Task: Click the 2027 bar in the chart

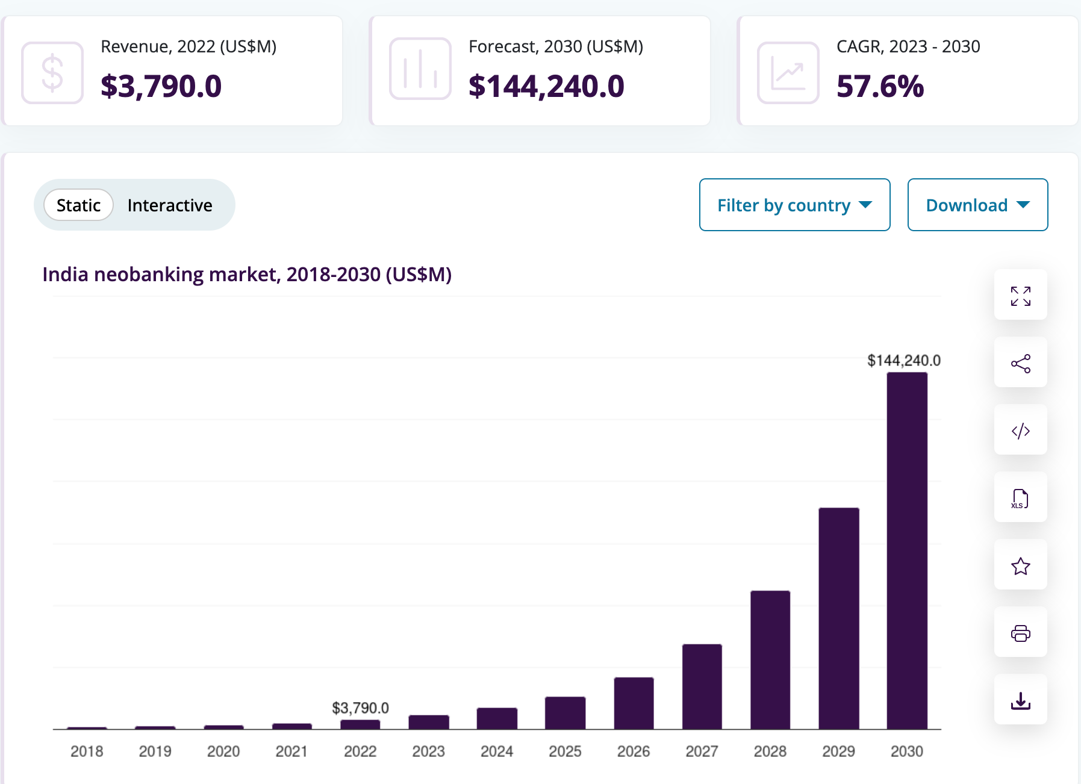Action: (702, 686)
